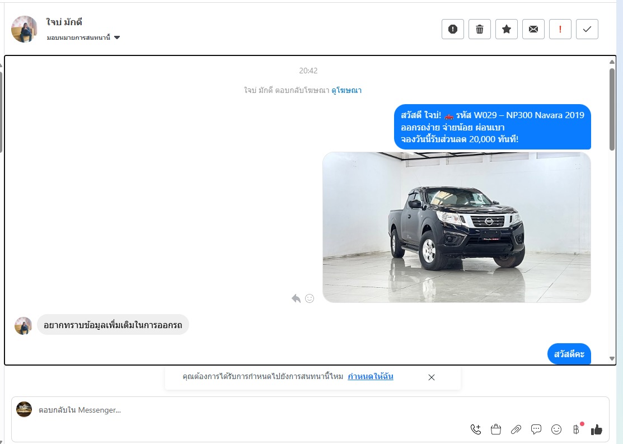Flag conversation with red exclamation priority icon
The image size is (623, 444).
(560, 29)
